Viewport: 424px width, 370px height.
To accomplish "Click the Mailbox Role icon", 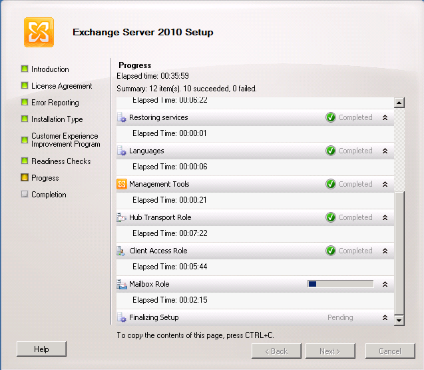I will tap(122, 284).
